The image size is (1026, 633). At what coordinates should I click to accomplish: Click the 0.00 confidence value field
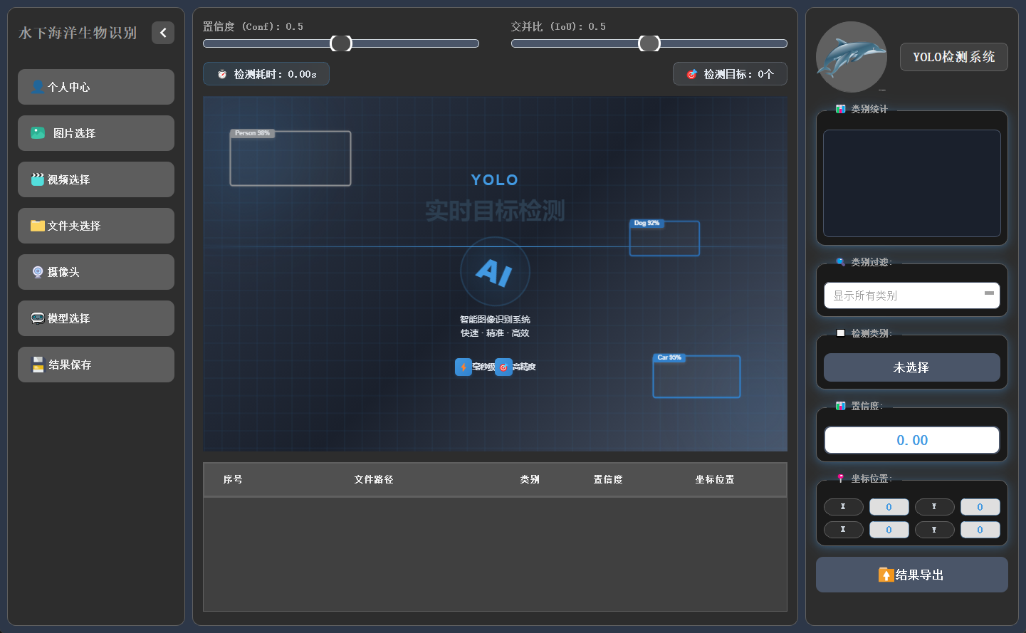point(911,440)
